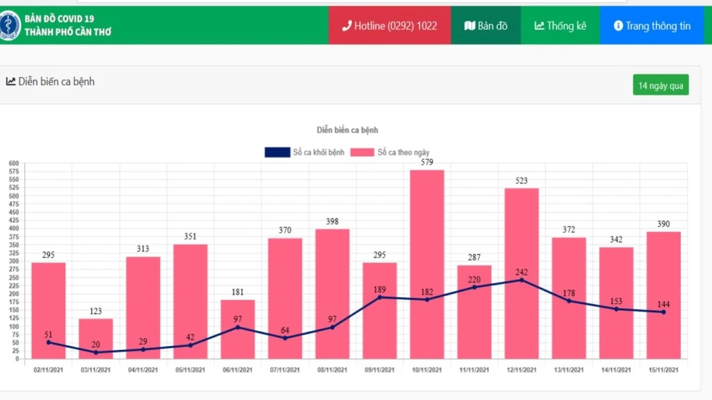Click the pink legend color box
Screen dimensions: 712x400
(362, 152)
